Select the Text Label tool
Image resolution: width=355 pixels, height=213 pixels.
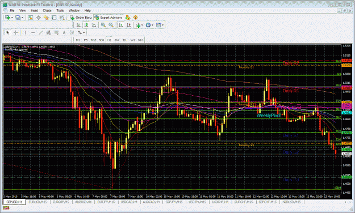[x=72, y=33]
